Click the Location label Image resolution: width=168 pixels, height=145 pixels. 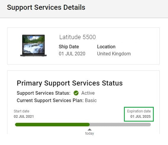pos(106,47)
